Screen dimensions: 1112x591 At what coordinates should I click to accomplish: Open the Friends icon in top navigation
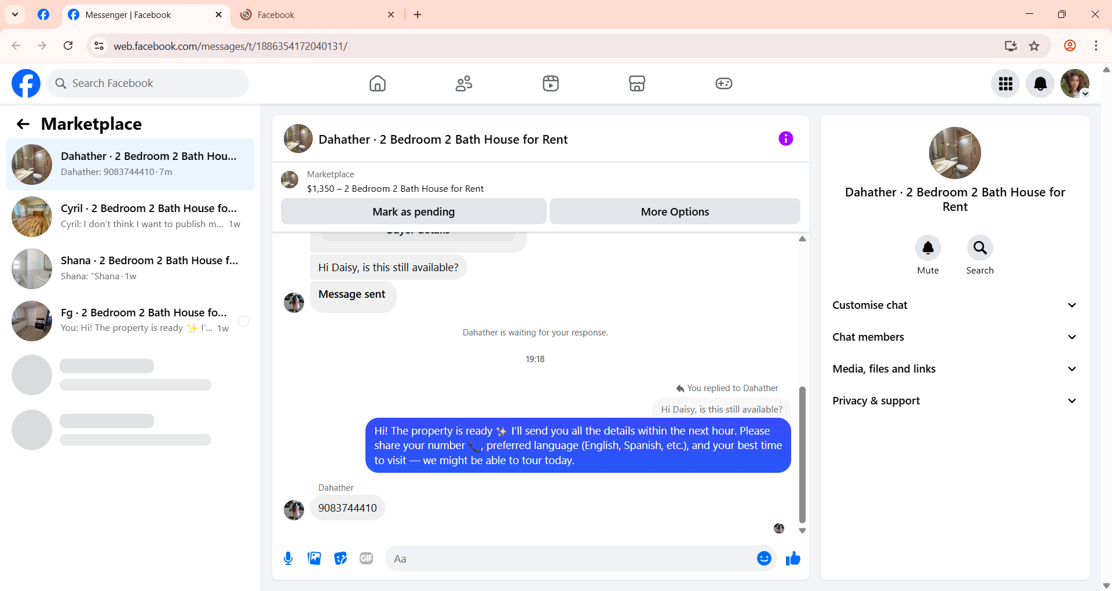[x=464, y=83]
